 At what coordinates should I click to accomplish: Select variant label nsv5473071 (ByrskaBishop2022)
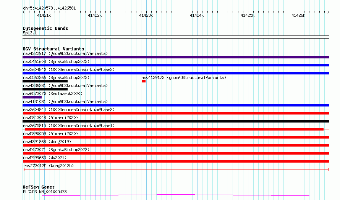56,150
